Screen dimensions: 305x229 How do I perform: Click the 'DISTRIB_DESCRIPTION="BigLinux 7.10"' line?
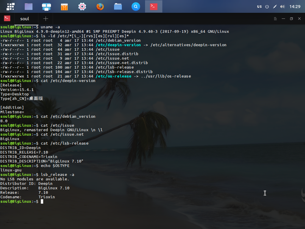coord(42,161)
